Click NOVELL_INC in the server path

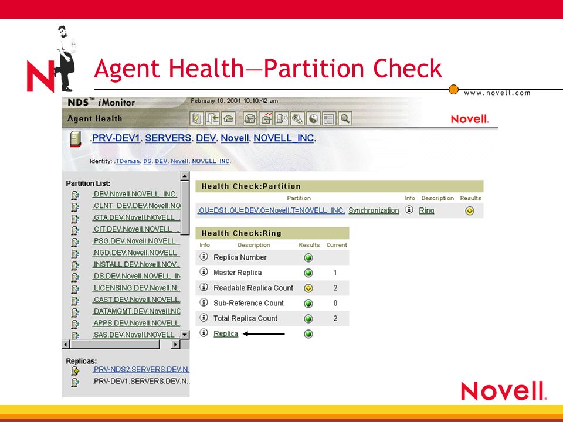pyautogui.click(x=284, y=138)
